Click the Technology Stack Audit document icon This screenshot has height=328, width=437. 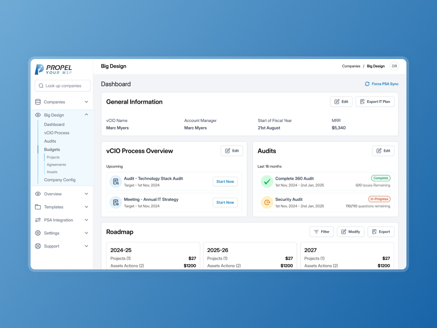point(116,181)
